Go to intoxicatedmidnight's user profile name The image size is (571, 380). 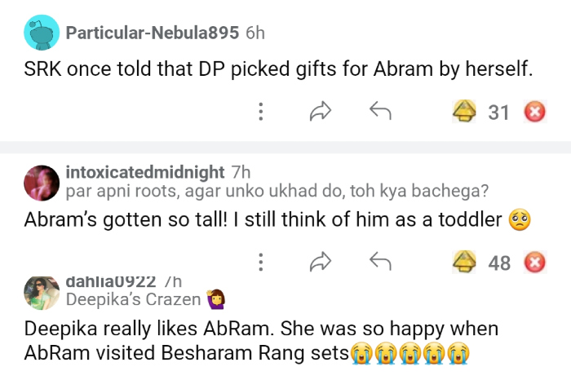click(144, 172)
